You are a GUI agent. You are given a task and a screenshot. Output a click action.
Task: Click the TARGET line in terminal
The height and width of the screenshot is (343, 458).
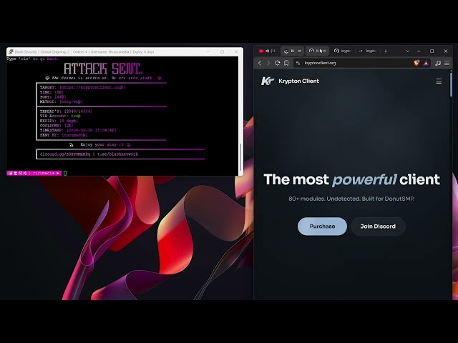(83, 87)
